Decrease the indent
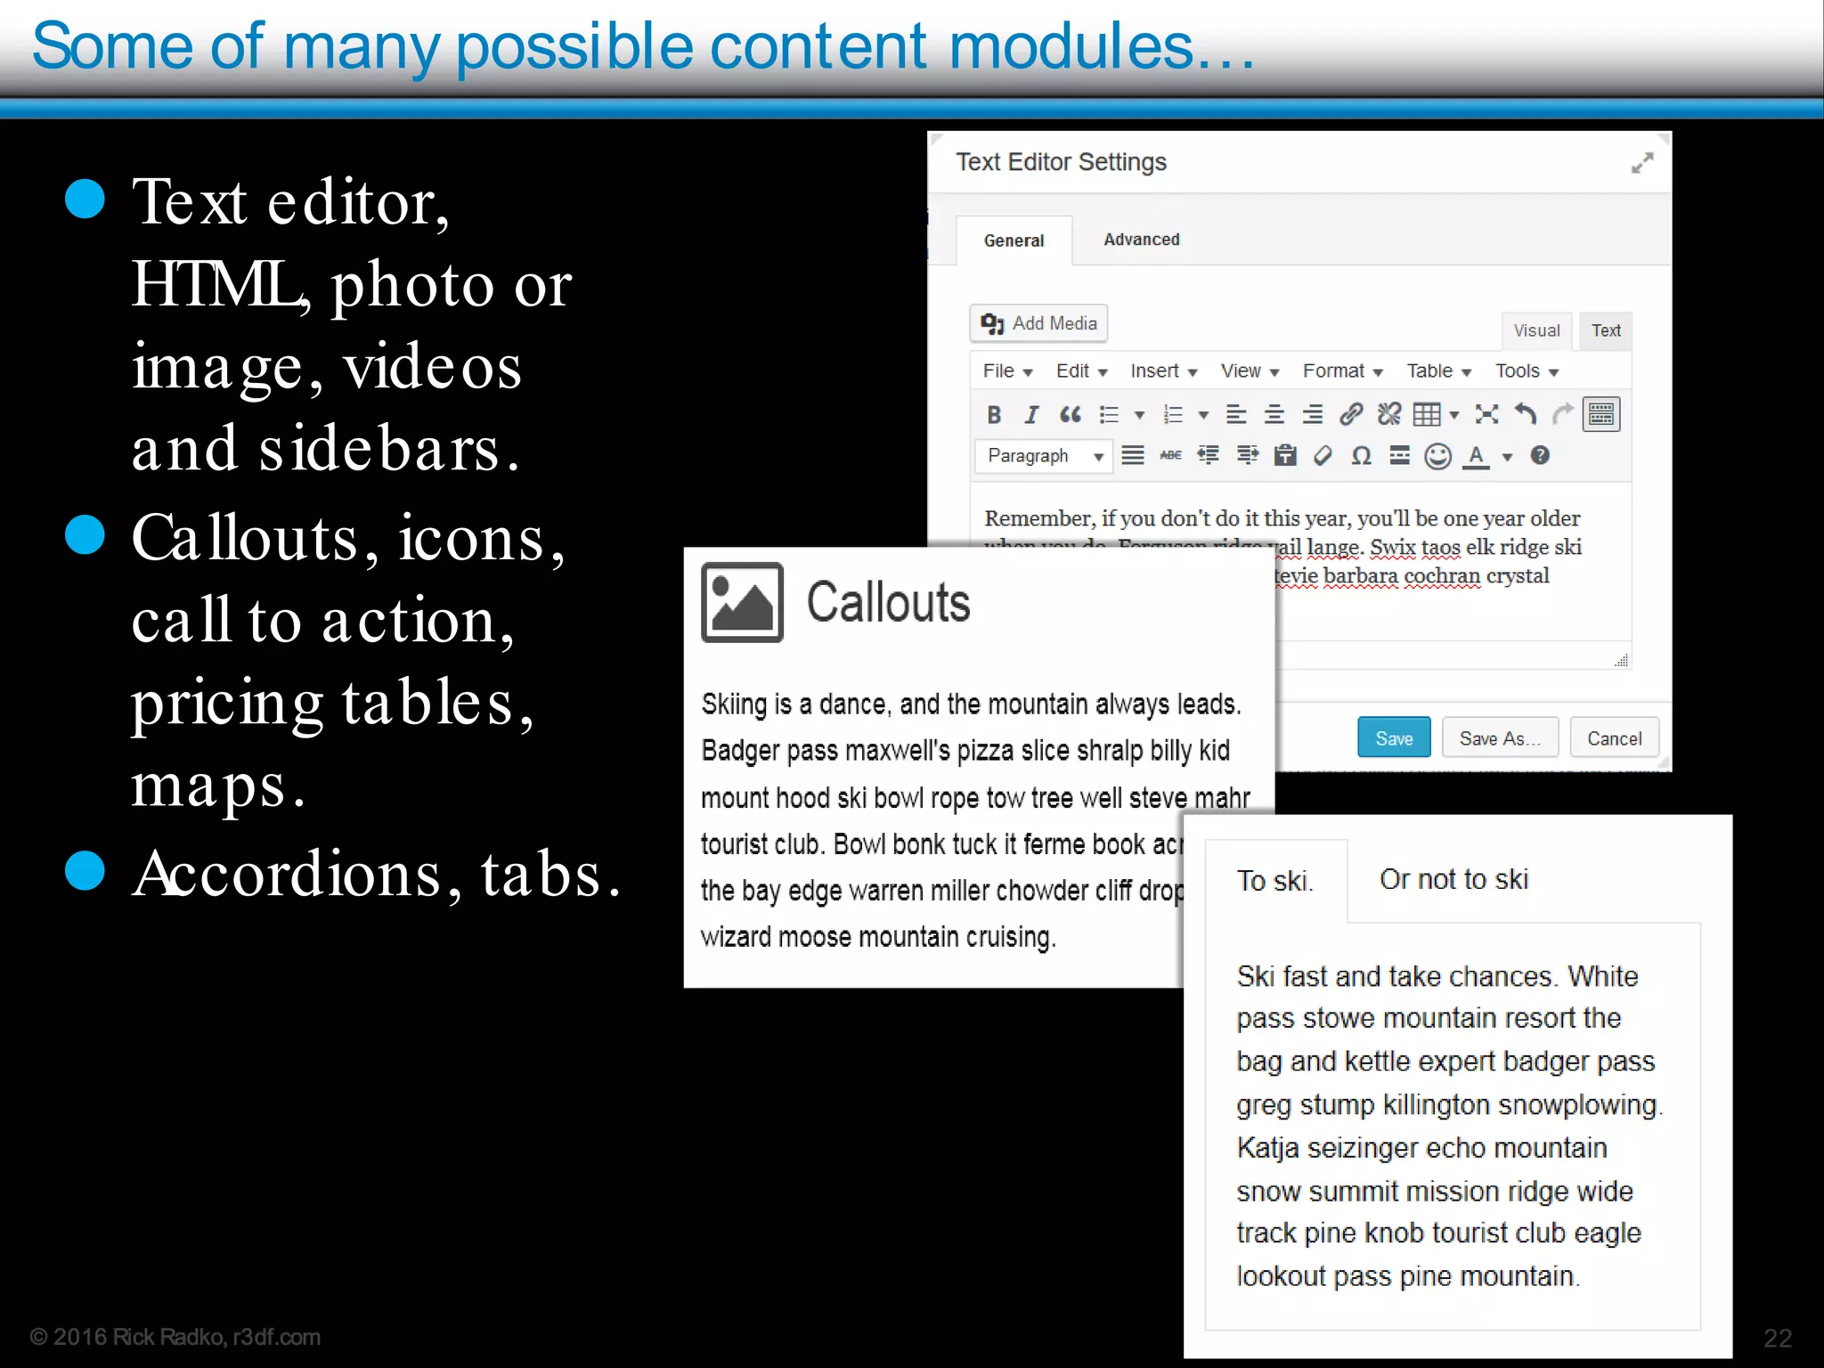This screenshot has height=1368, width=1824. tap(1209, 456)
